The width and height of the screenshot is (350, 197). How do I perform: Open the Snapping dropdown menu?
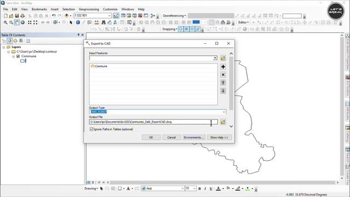click(170, 29)
